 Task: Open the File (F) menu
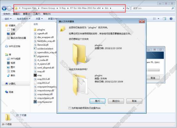click(6, 14)
